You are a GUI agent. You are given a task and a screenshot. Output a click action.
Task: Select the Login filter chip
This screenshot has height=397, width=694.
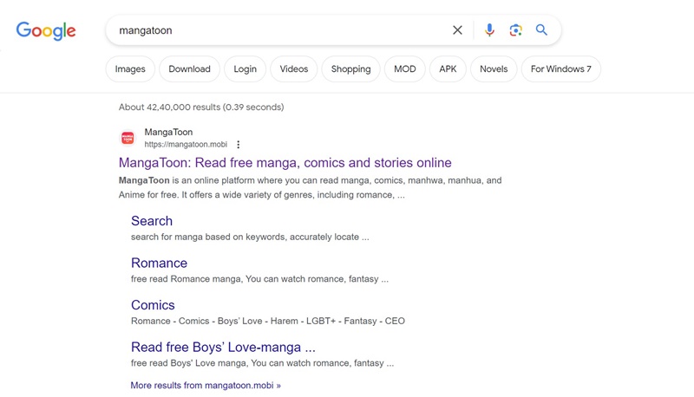(246, 69)
